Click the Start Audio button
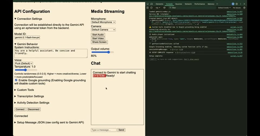 (98, 35)
